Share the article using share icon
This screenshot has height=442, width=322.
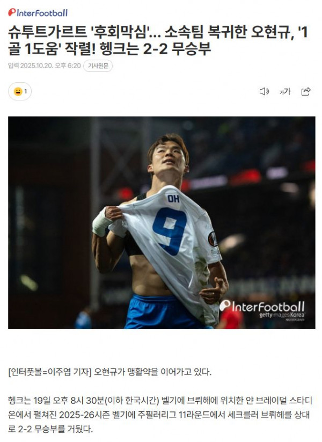[x=306, y=91]
